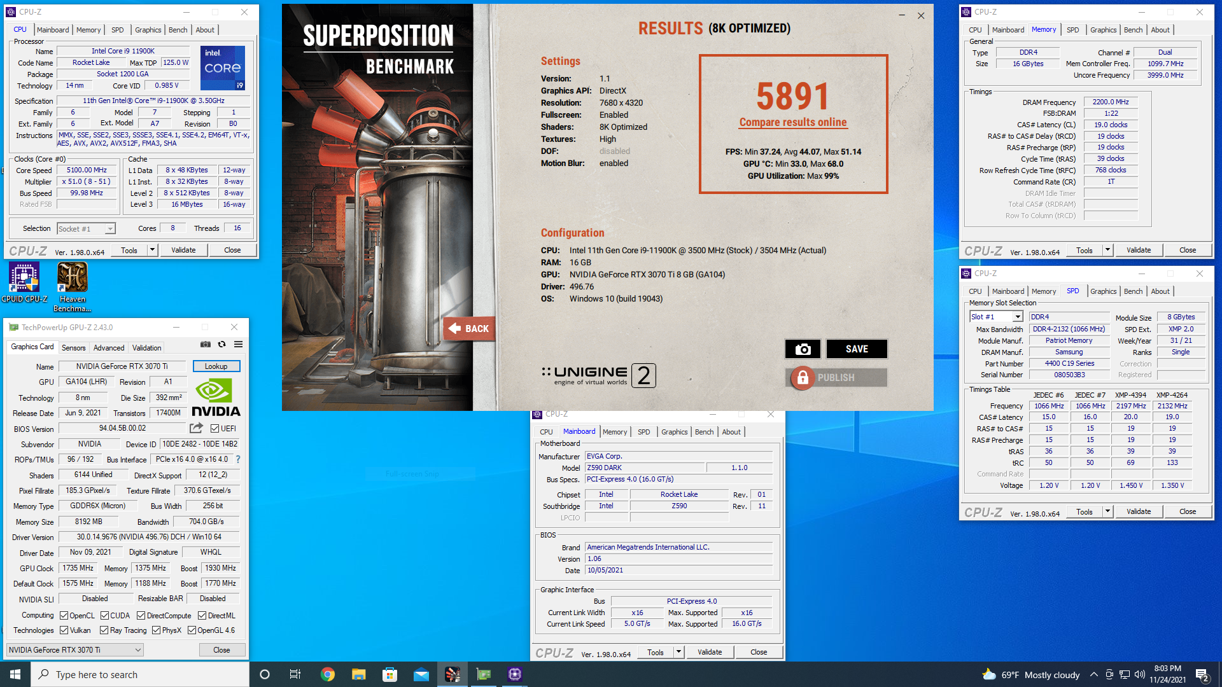The height and width of the screenshot is (687, 1222).
Task: Click Bus Interface question mark in GPU-Z
Action: pyautogui.click(x=238, y=459)
